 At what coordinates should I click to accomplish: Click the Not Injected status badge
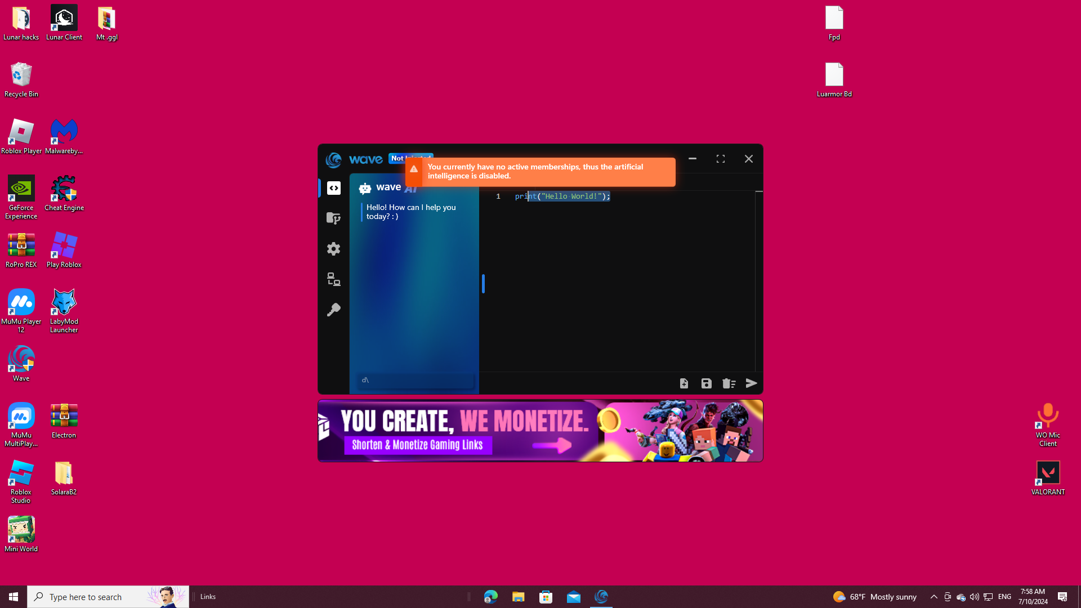click(x=397, y=158)
